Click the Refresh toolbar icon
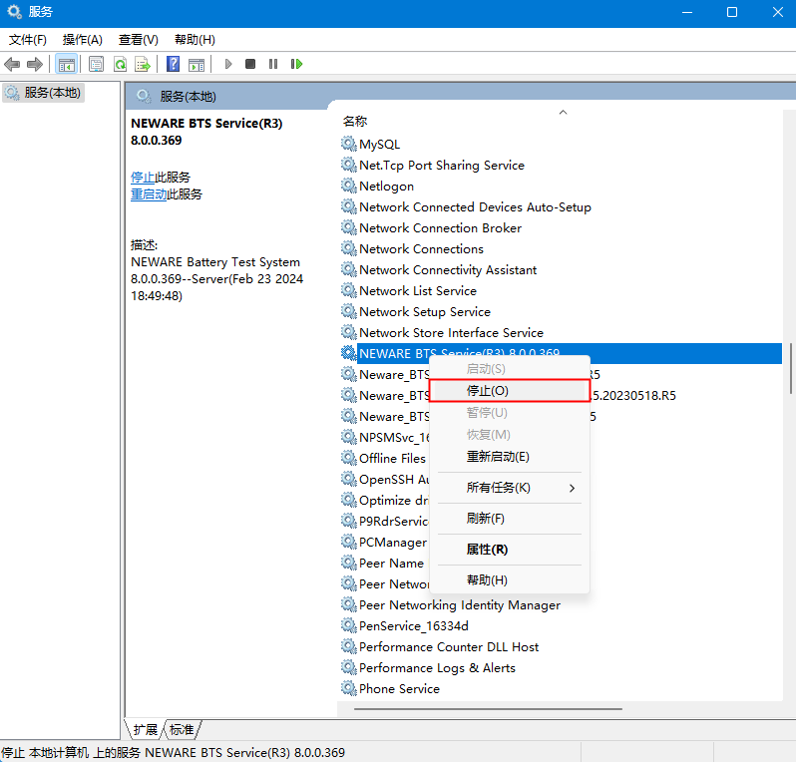 pos(120,65)
